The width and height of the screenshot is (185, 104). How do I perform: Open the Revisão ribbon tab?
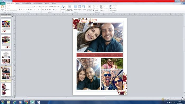(x=47, y=3)
